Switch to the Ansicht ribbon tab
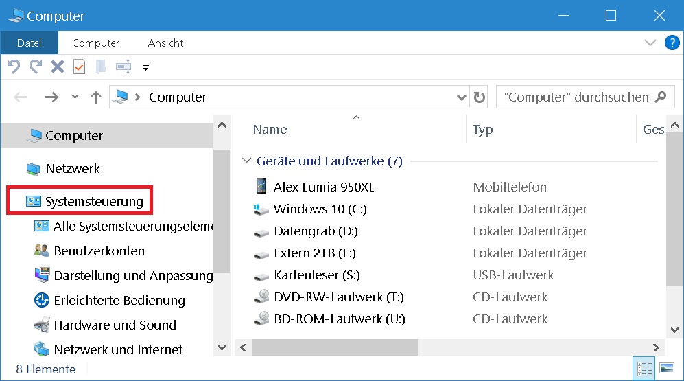 click(x=167, y=43)
